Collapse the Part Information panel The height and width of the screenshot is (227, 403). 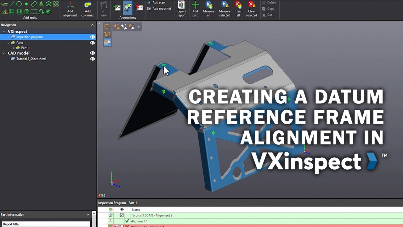tap(88, 215)
